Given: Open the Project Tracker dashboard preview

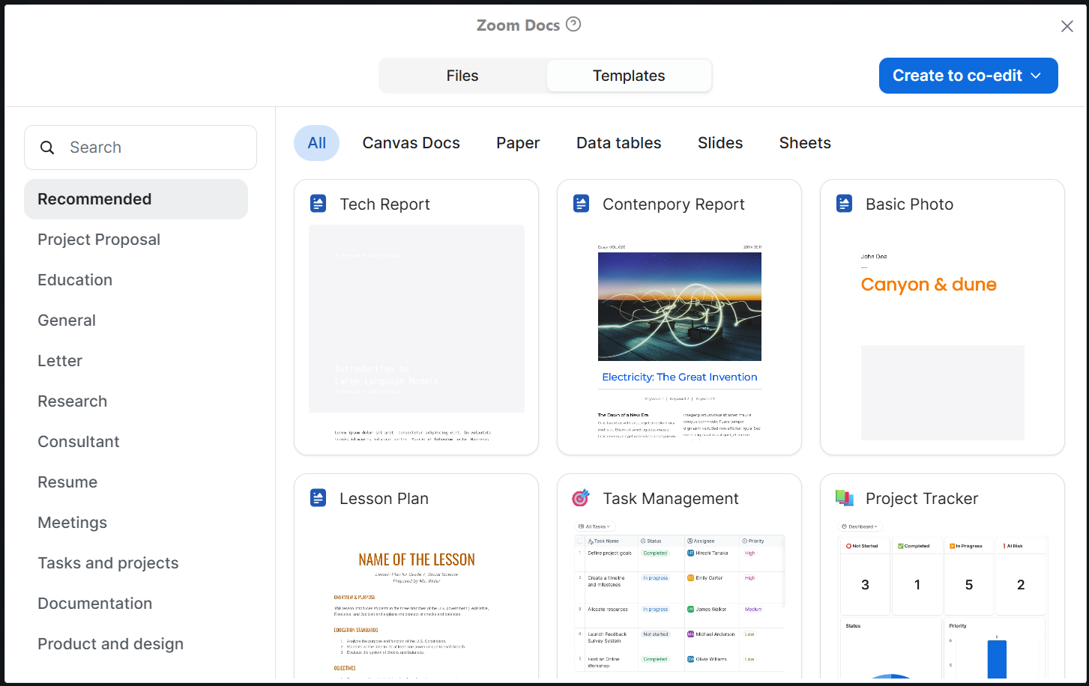Looking at the screenshot, I should pyautogui.click(x=942, y=599).
